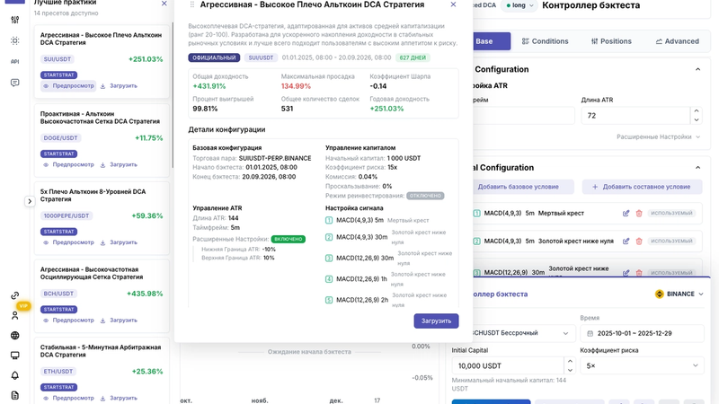Click the Initial Capital 10,000 USDT field
Screen dimensions: 719x404
click(x=508, y=366)
